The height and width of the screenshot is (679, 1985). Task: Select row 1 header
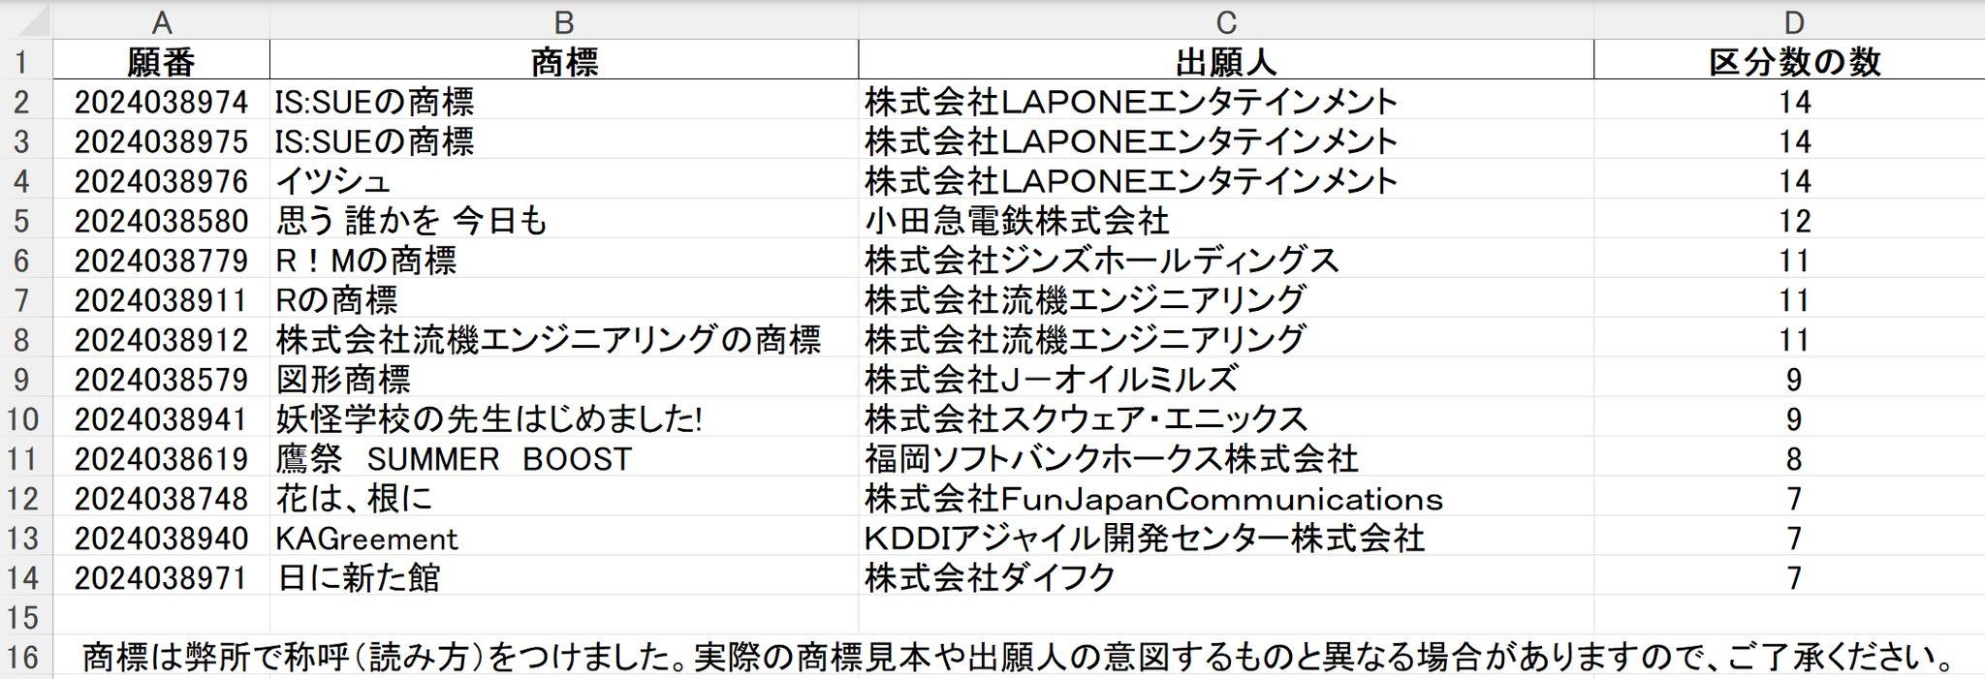click(26, 62)
